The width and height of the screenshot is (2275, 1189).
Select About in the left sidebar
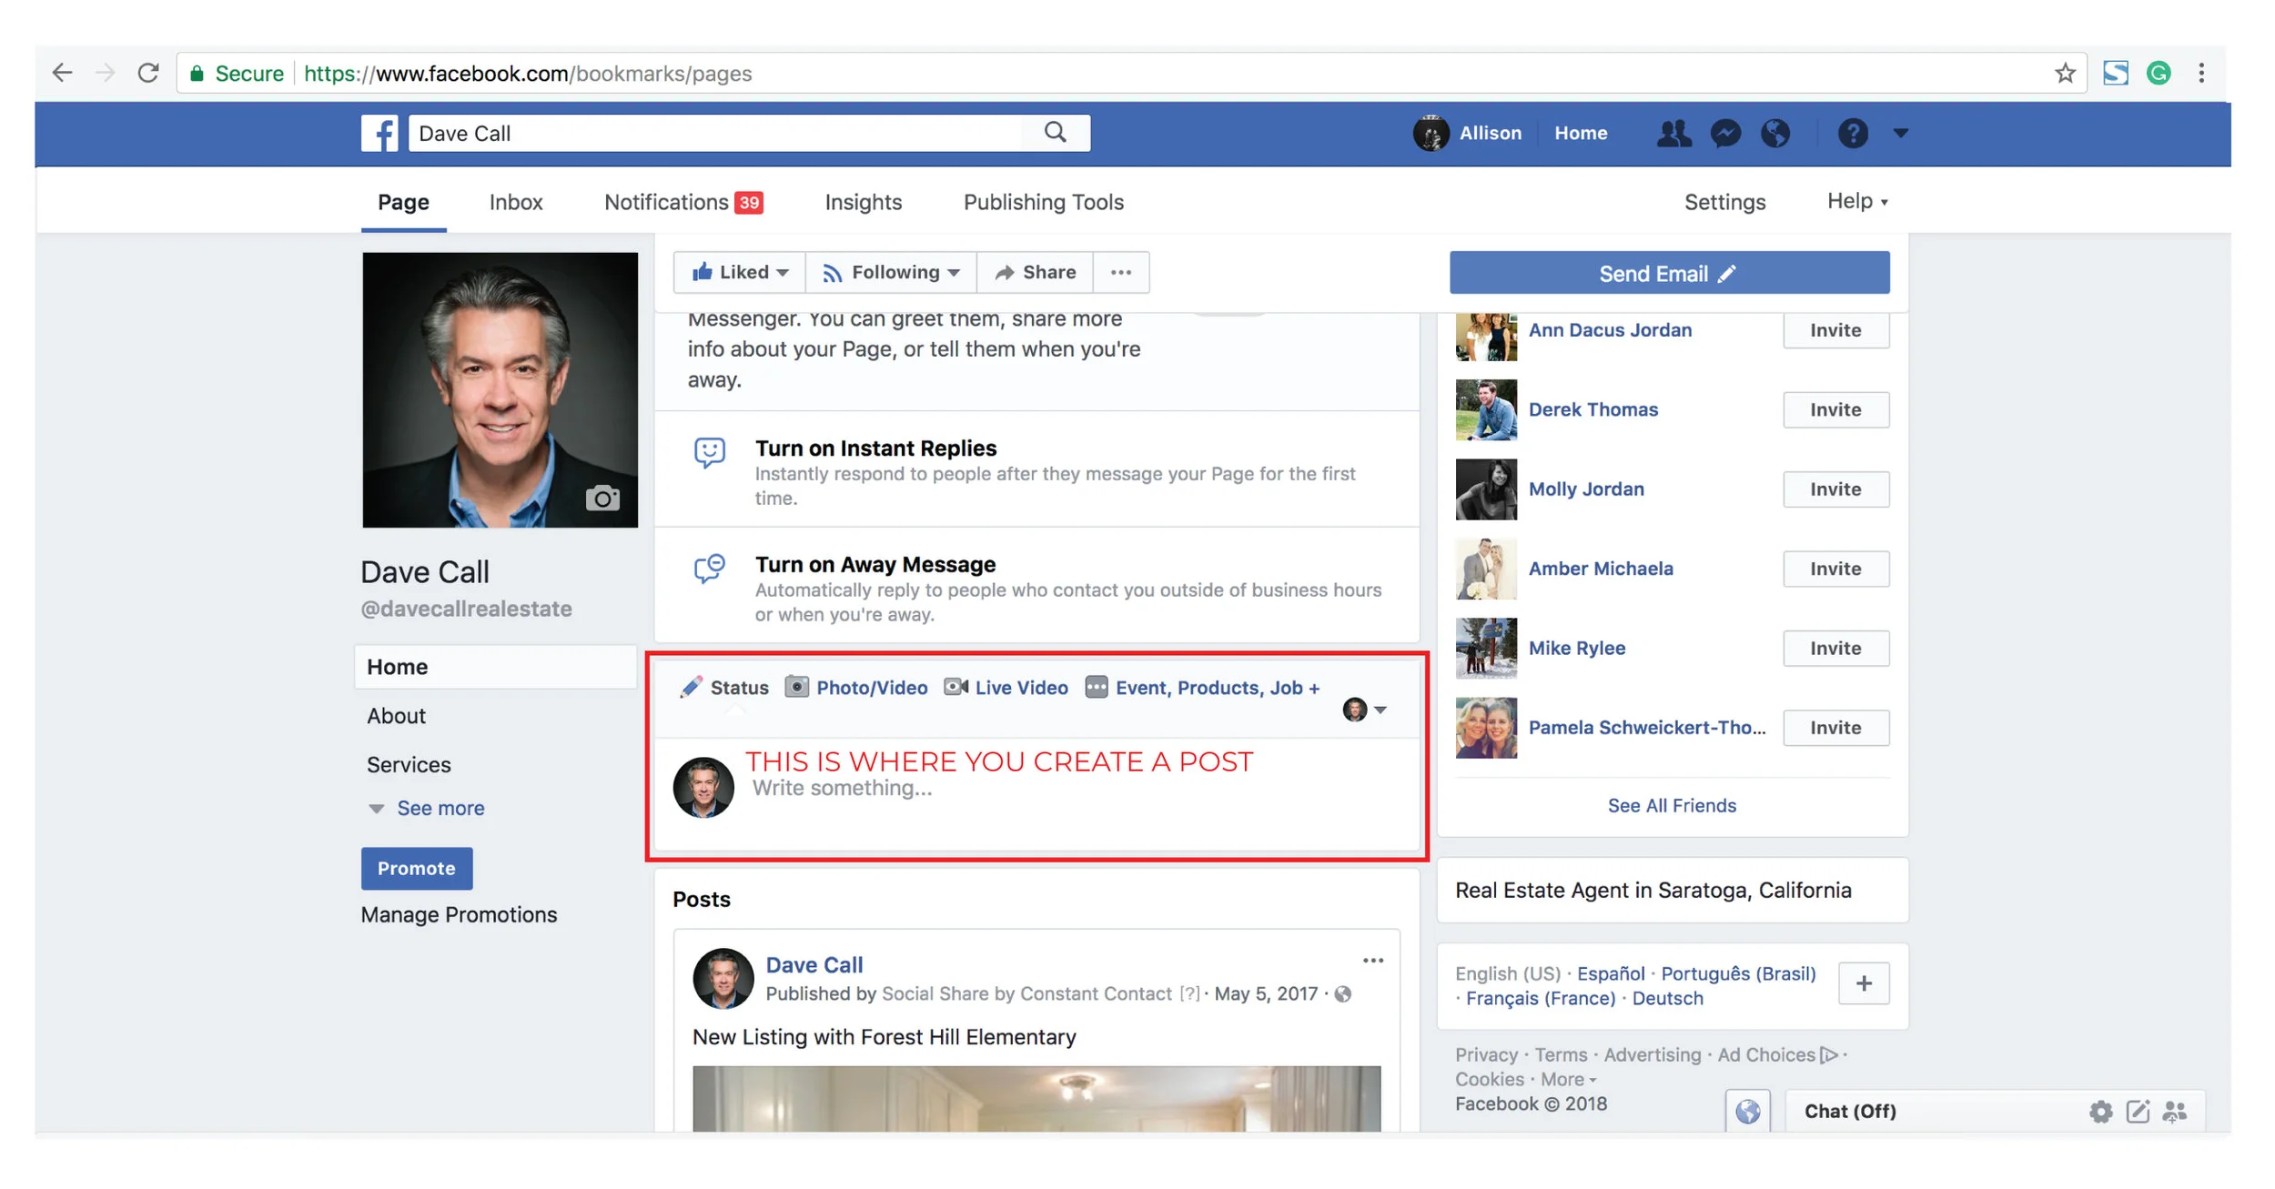(397, 716)
